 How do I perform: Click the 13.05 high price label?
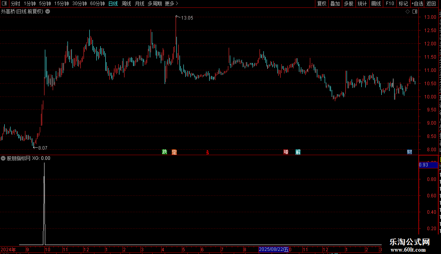click(187, 18)
